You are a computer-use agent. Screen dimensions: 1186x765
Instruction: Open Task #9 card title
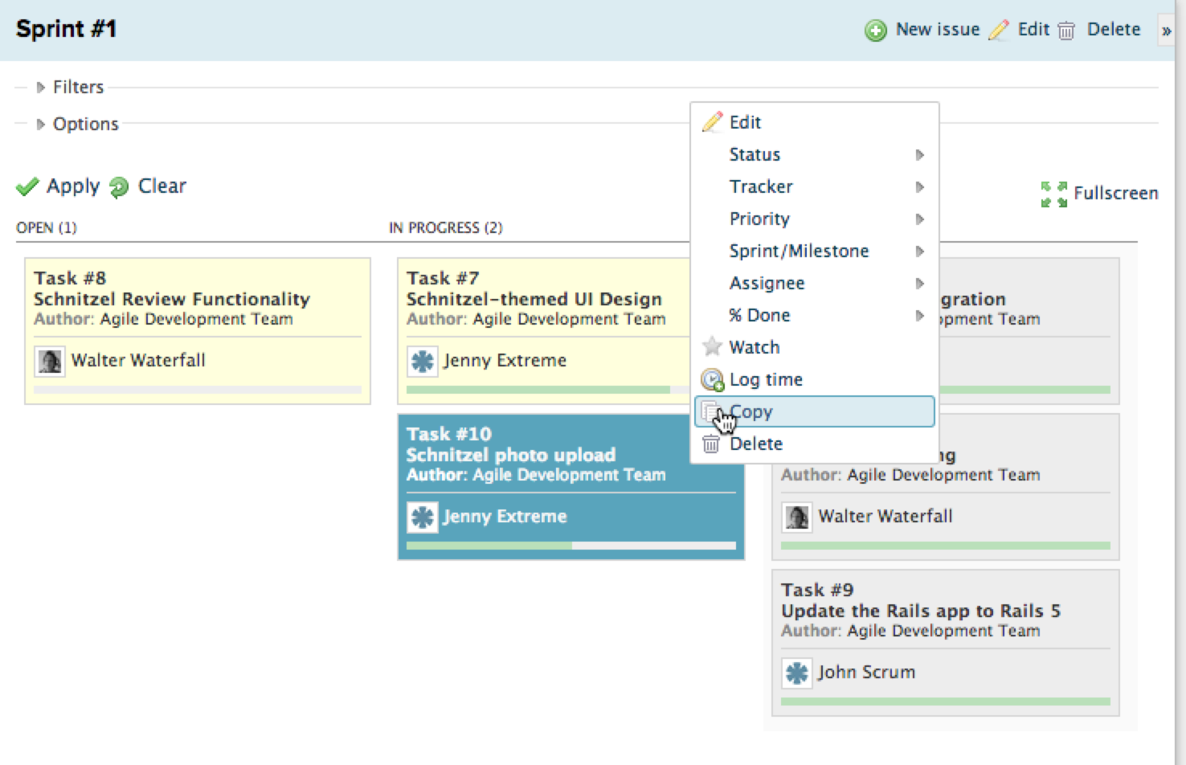coord(817,591)
